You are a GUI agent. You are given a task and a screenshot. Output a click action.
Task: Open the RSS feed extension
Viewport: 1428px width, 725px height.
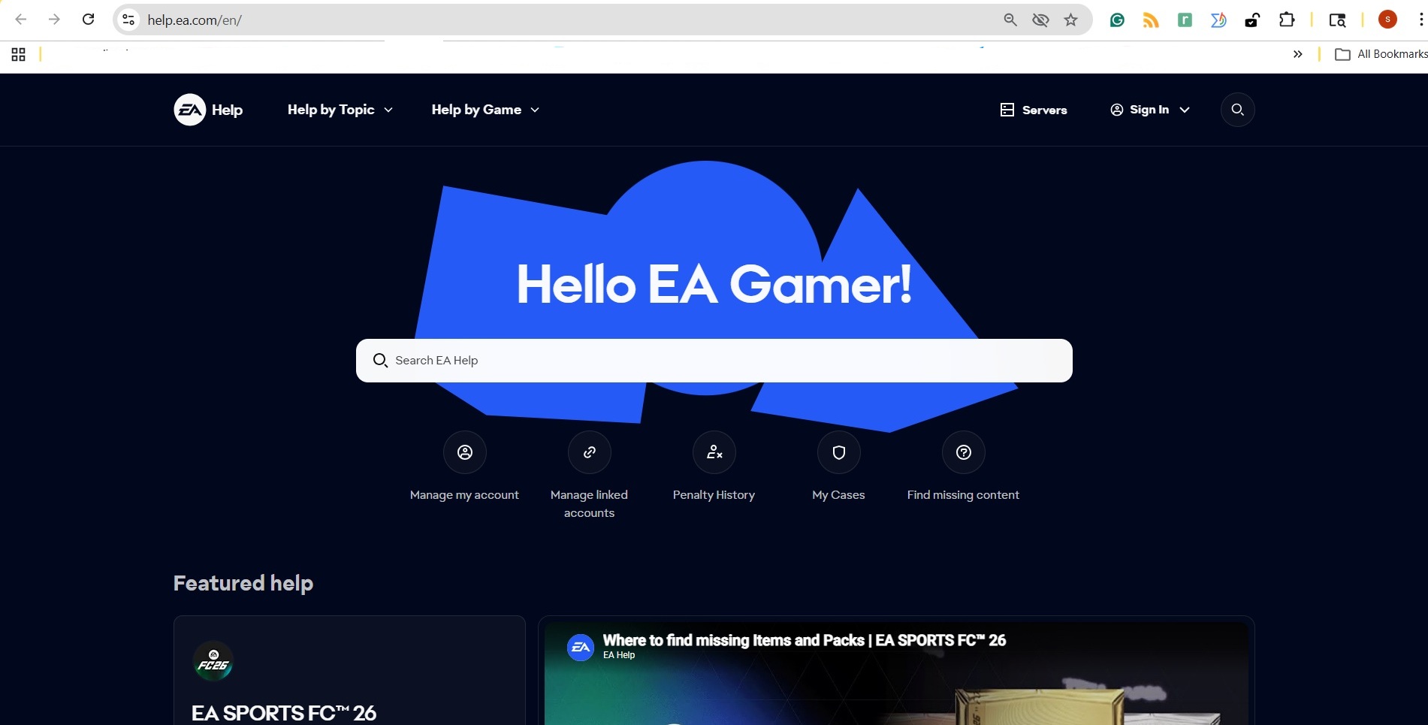click(1151, 20)
